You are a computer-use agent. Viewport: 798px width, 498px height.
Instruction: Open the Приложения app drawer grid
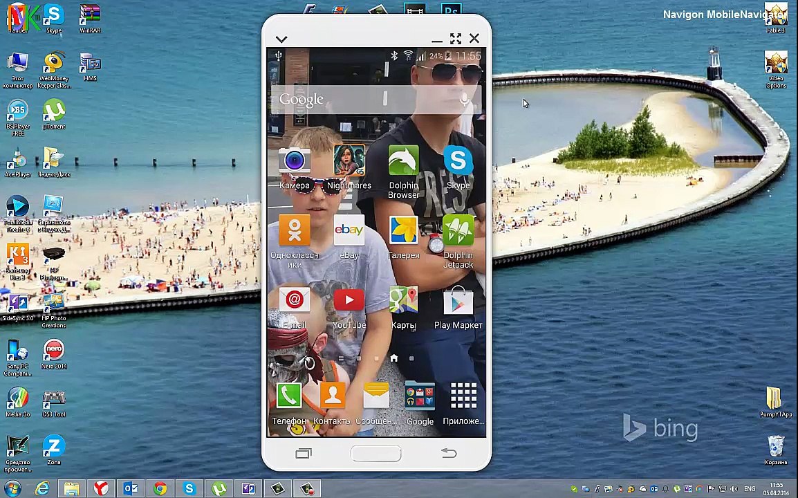click(x=463, y=396)
